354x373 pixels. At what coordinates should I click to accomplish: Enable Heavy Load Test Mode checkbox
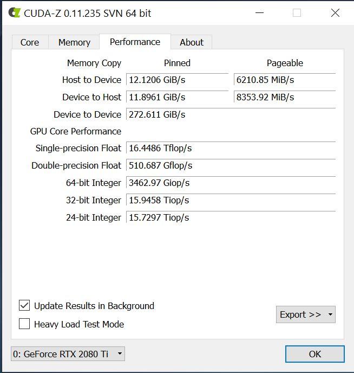click(x=24, y=324)
